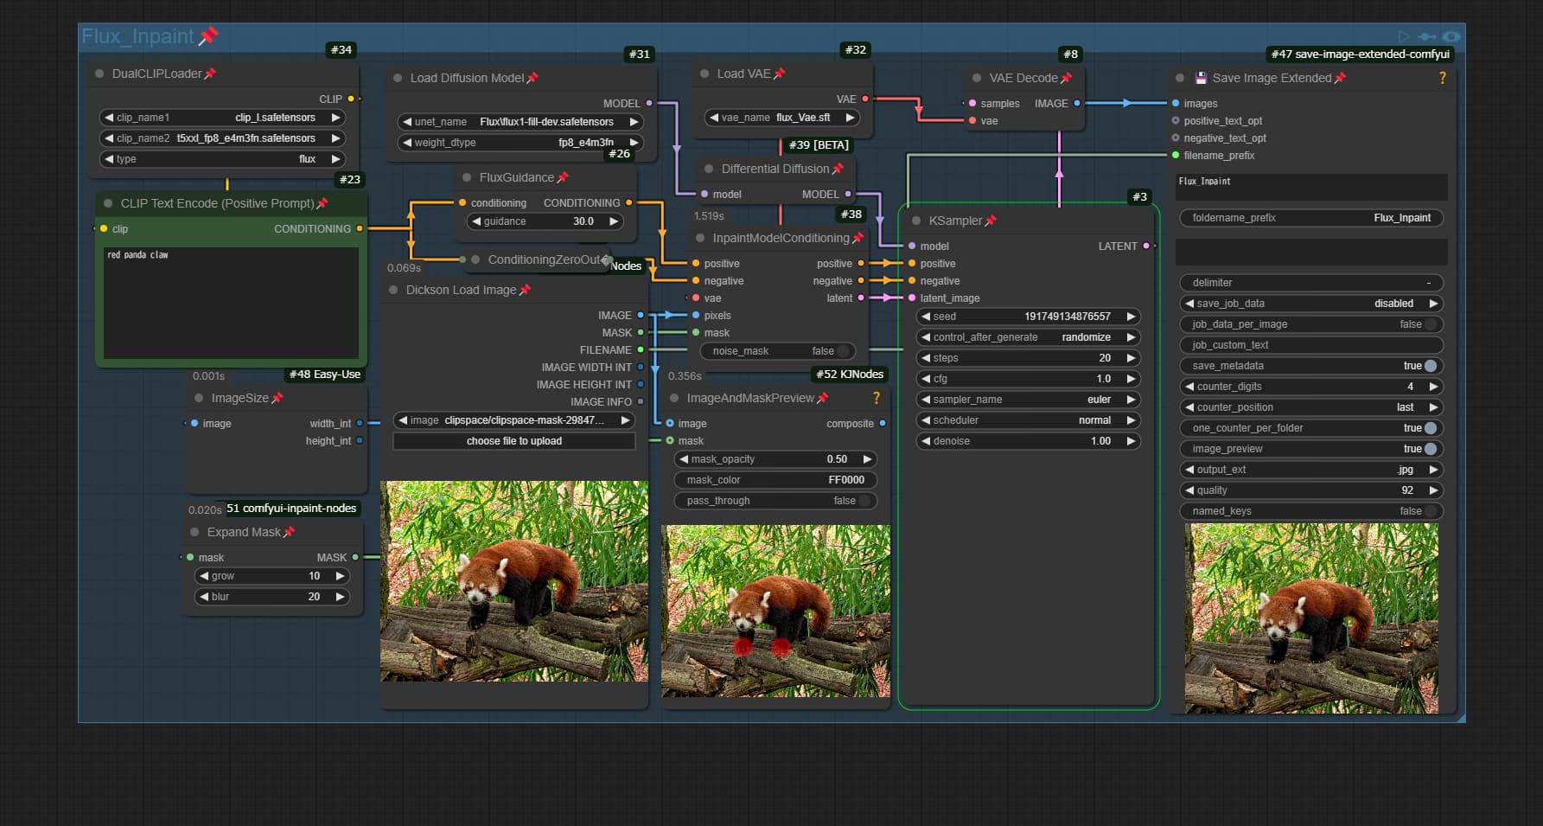Click the ImageAndMaskPreview help question mark
Viewport: 1543px width, 826px height.
tap(876, 398)
